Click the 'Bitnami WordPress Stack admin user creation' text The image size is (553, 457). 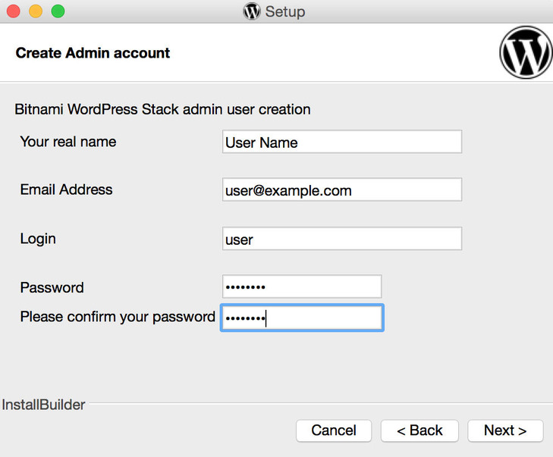tap(162, 109)
